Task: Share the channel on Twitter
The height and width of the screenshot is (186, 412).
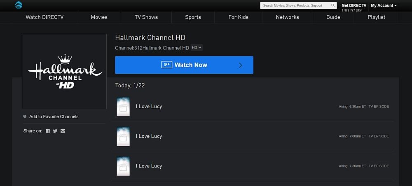Action: [x=55, y=131]
